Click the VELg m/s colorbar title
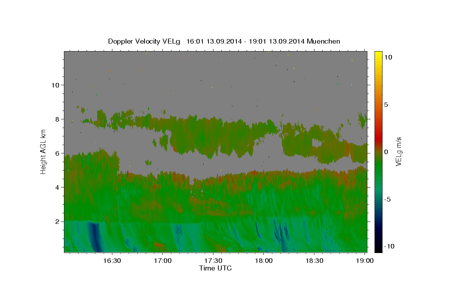 (398, 151)
